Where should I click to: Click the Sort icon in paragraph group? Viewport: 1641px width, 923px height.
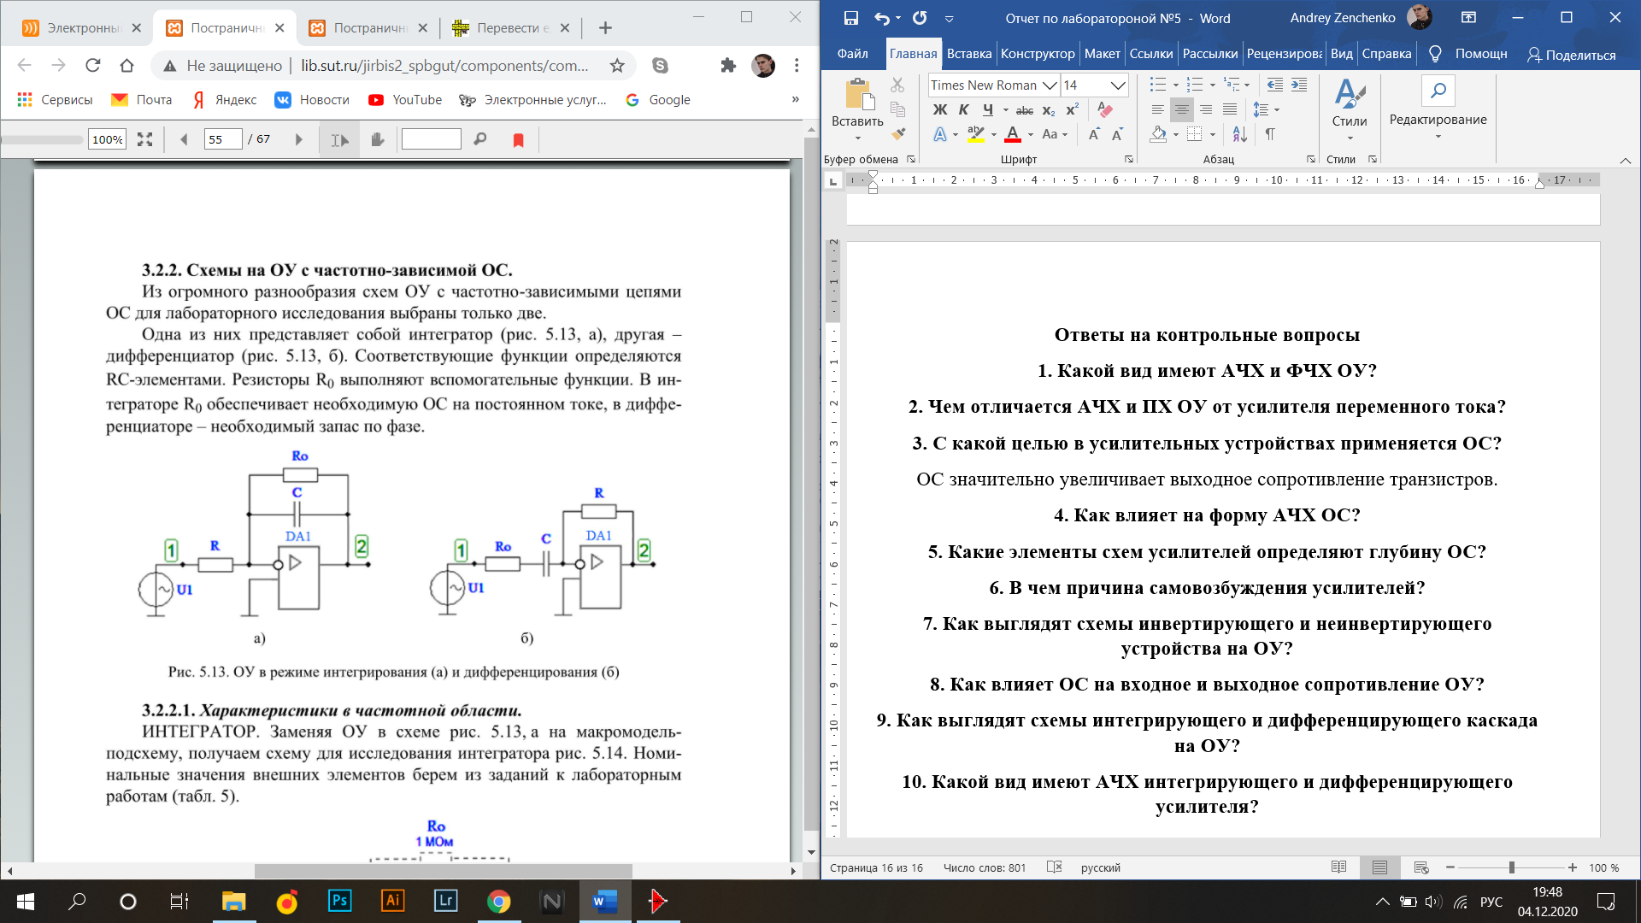1239,134
